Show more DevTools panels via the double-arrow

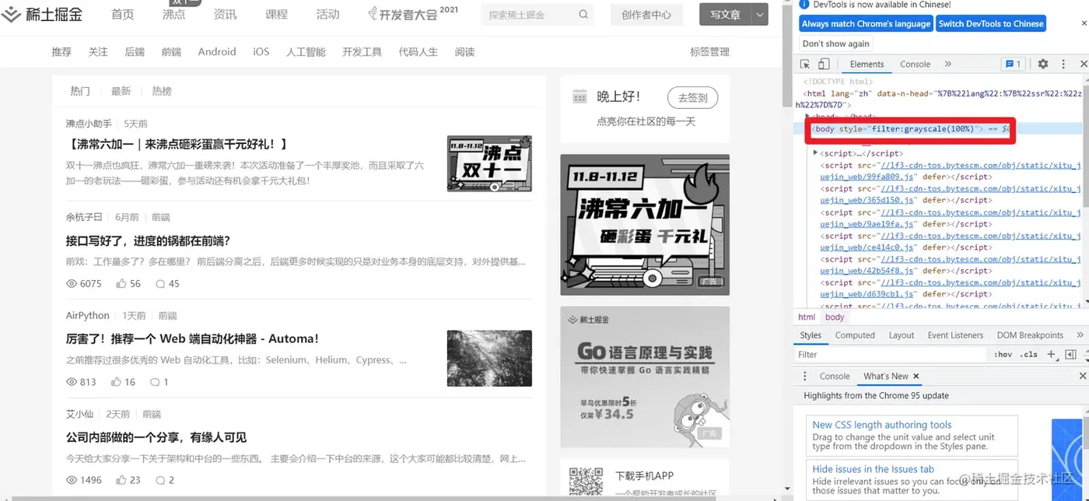tap(947, 64)
